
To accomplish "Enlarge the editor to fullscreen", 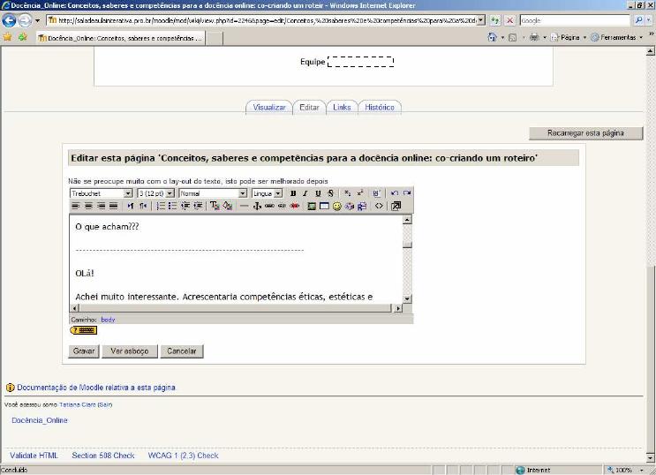I will [x=396, y=206].
